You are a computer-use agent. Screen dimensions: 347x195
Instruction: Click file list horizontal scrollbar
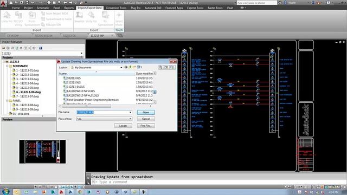coord(86,106)
